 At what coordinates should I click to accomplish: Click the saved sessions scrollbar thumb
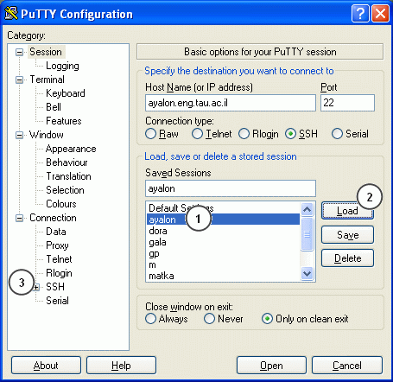pos(307,234)
